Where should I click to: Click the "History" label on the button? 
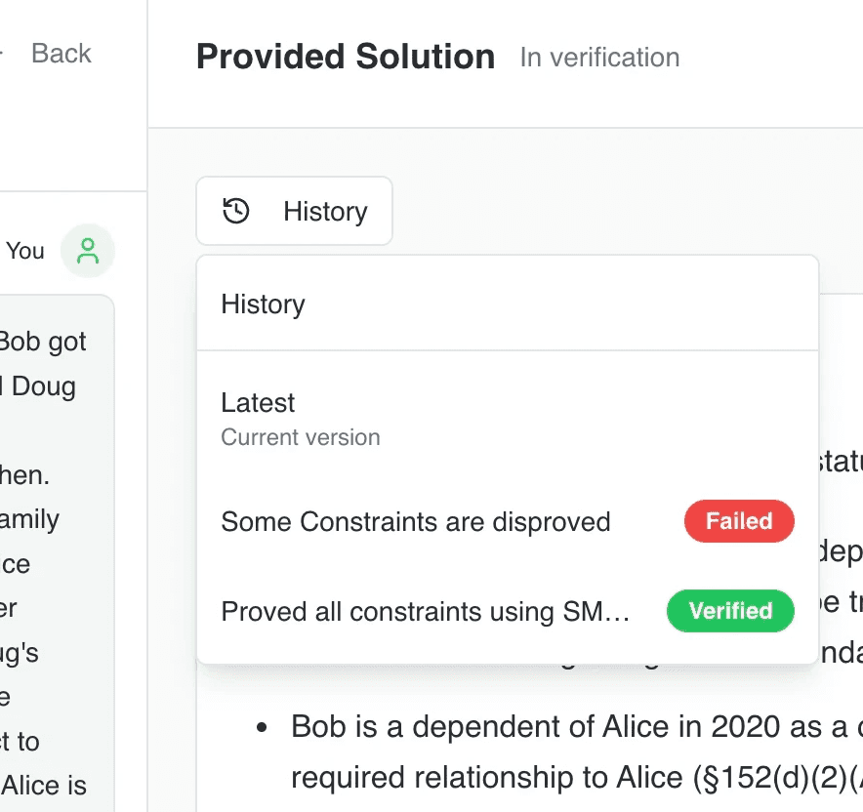(x=325, y=211)
